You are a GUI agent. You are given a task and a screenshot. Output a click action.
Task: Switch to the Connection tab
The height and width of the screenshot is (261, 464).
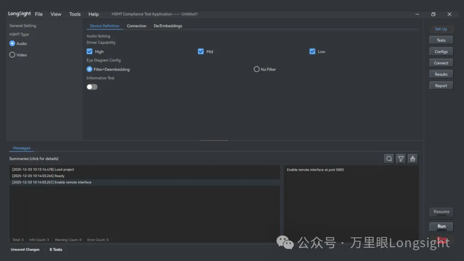click(136, 26)
